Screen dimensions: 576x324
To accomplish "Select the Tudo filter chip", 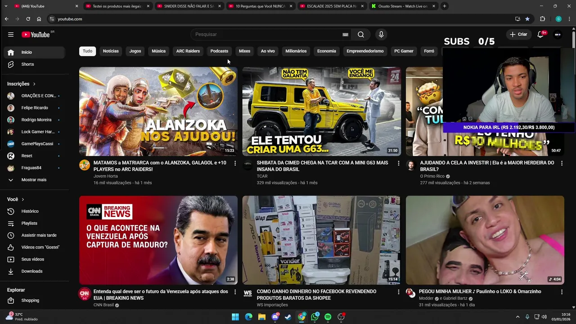I will 87,51.
